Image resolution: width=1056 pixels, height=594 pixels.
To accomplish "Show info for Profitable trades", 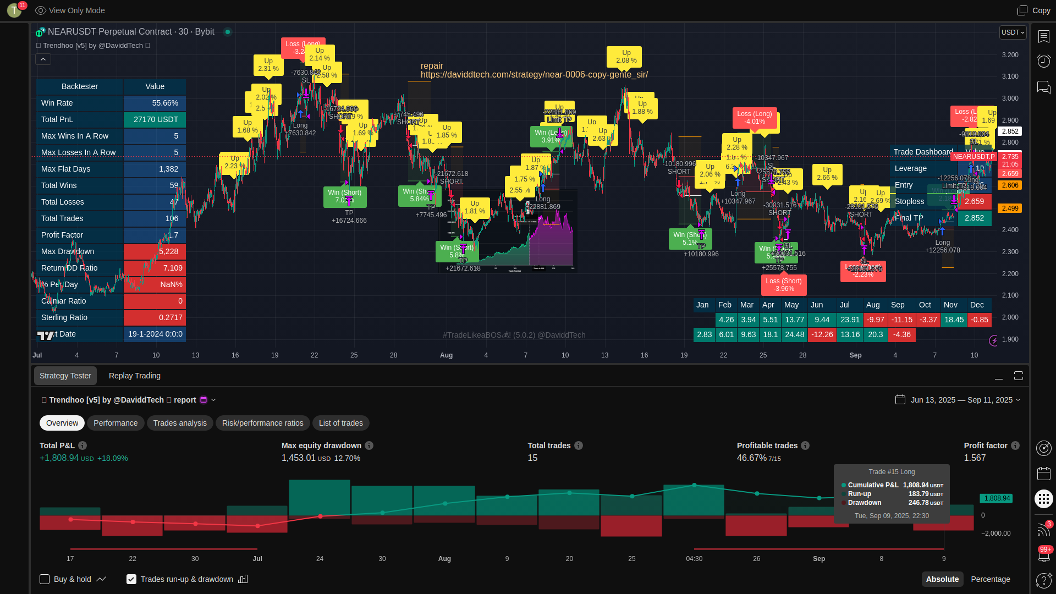I will [x=805, y=446].
